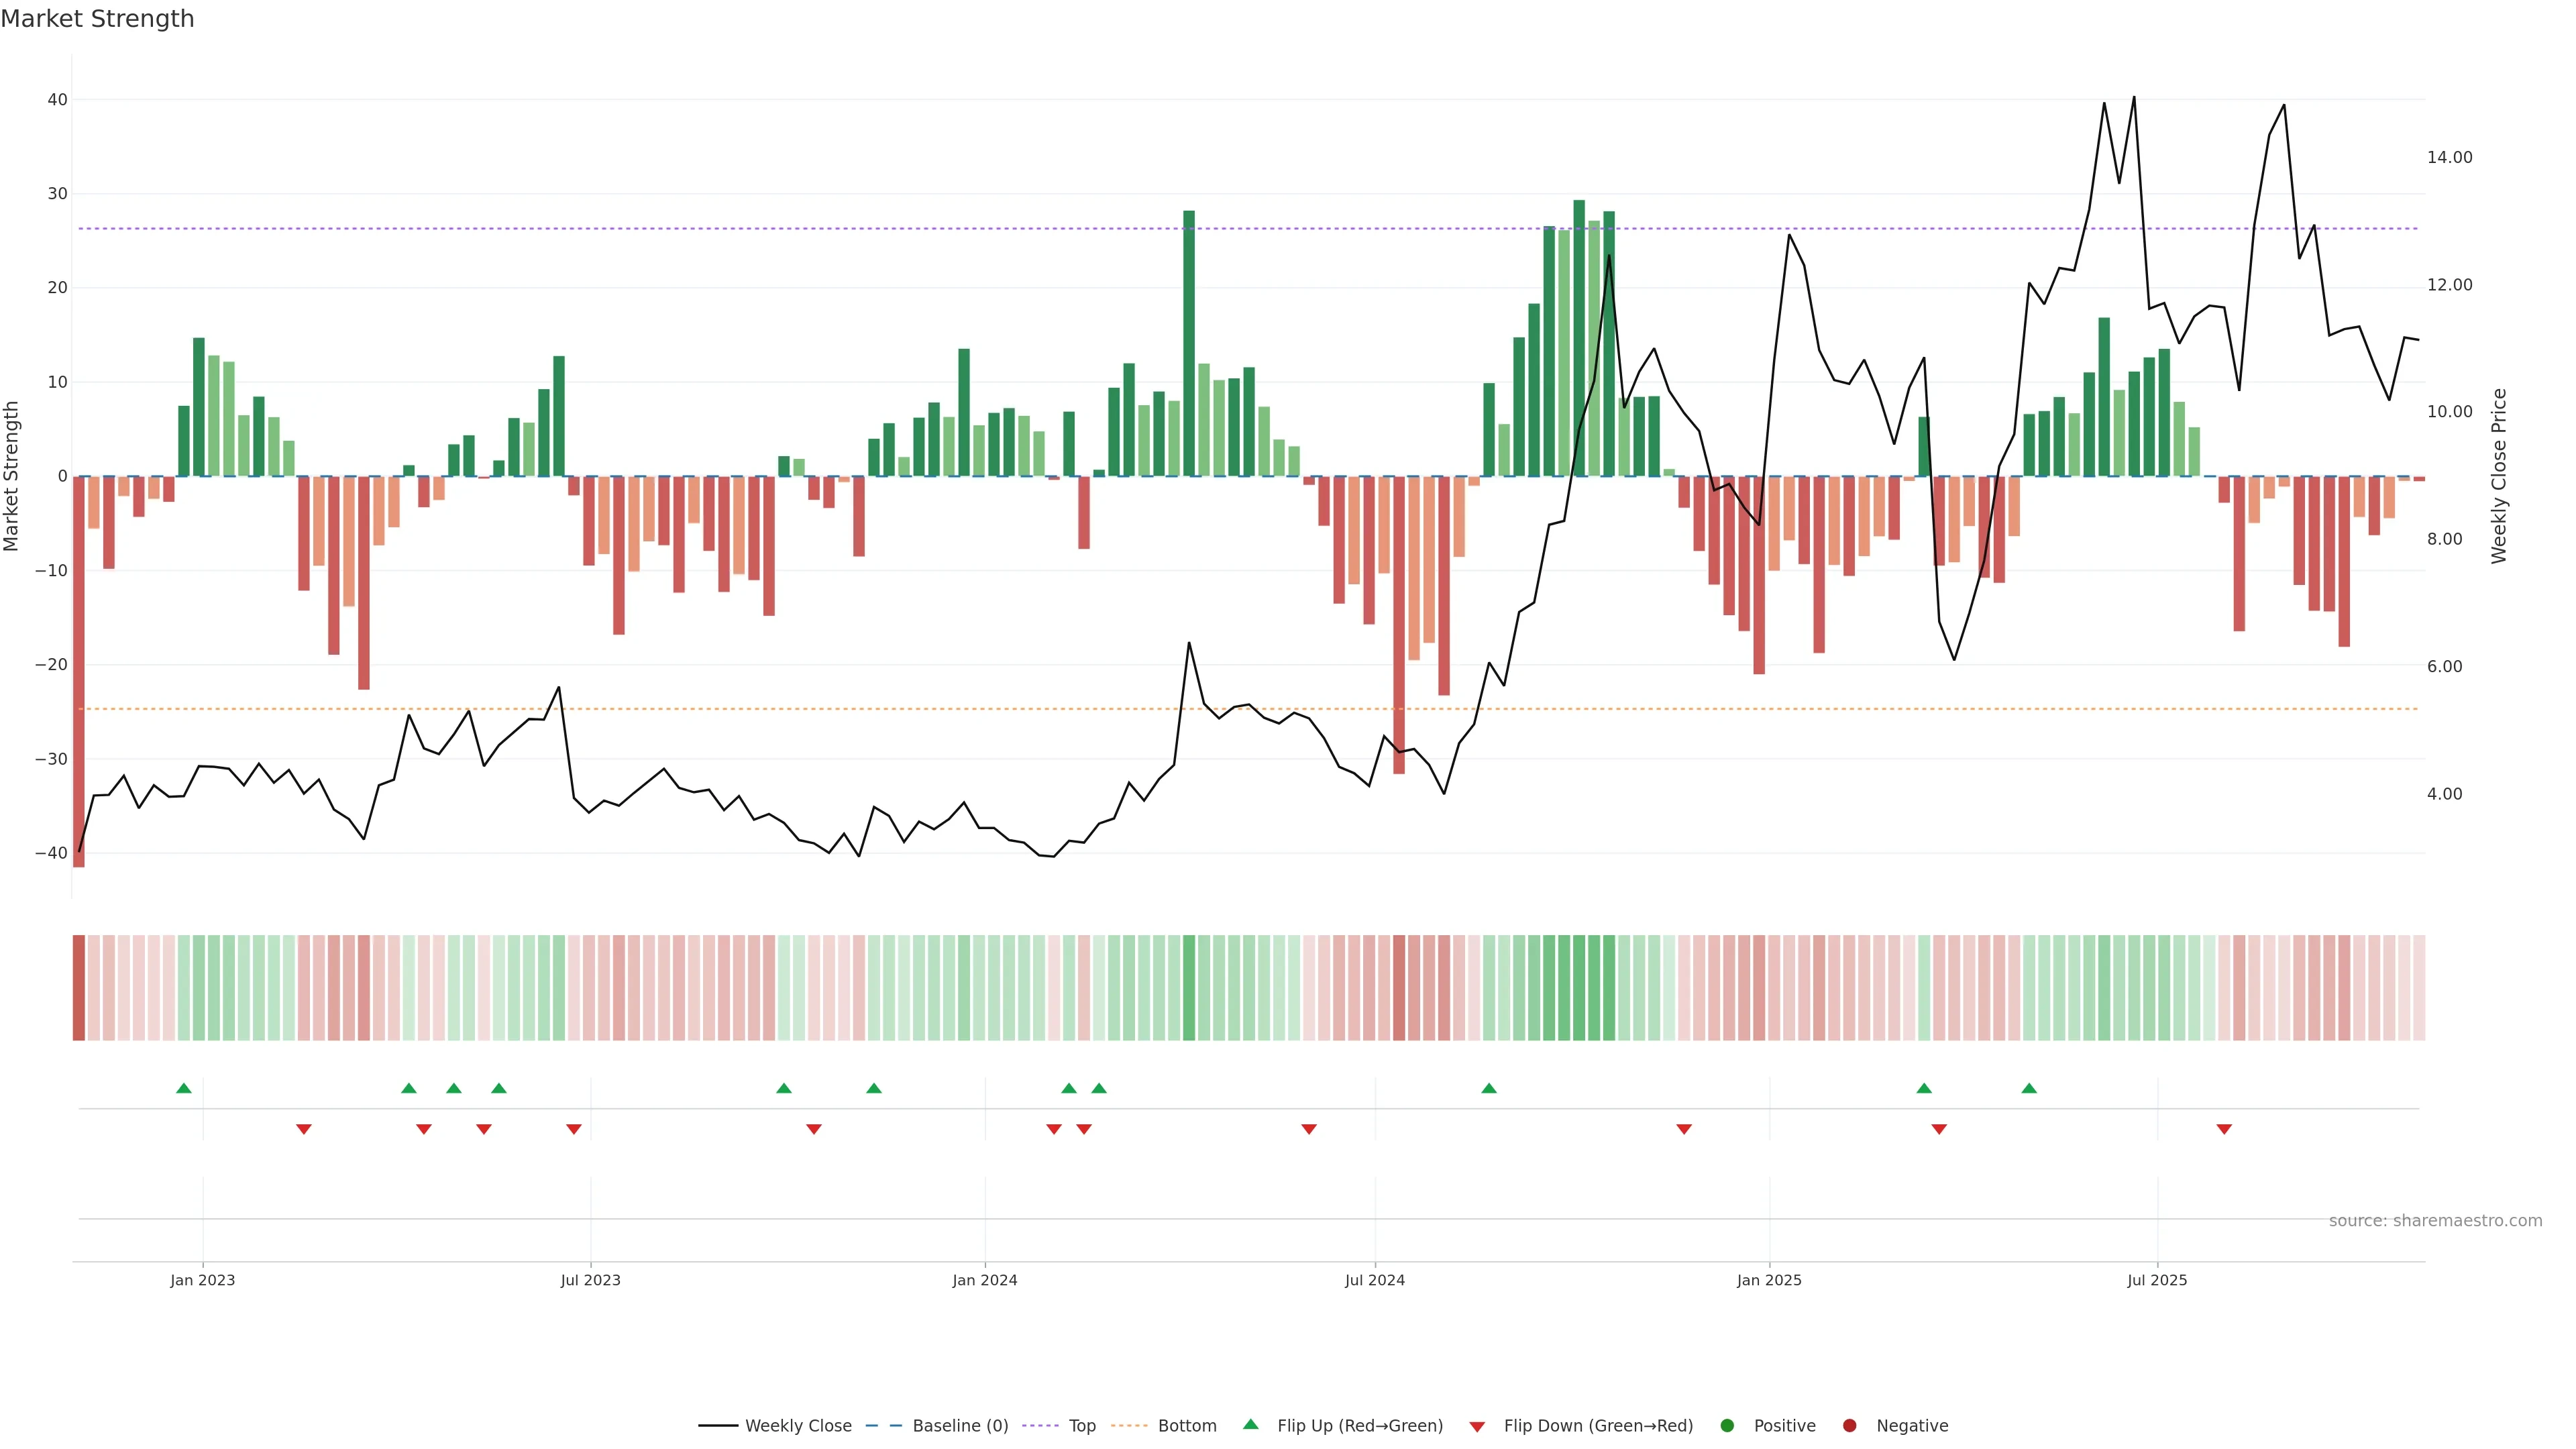This screenshot has height=1449, width=2576.
Task: Toggle the Top threshold legend entry
Action: tap(1082, 1426)
